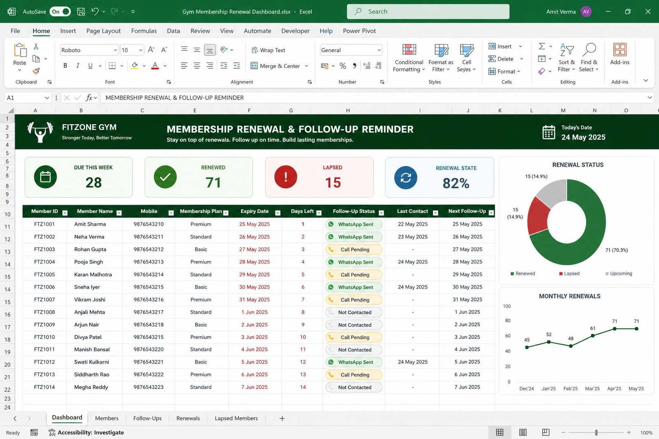Open the General number format dropdown
The height and width of the screenshot is (439, 659).
(x=379, y=50)
